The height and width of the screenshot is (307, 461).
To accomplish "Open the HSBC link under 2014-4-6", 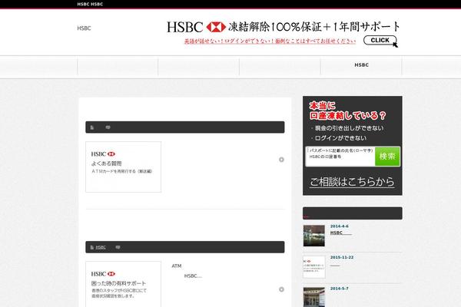I will pyautogui.click(x=340, y=233).
